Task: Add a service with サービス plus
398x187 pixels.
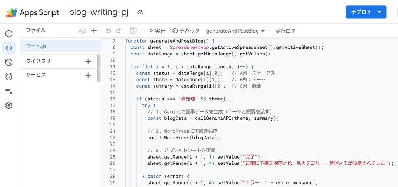Action: [x=88, y=75]
